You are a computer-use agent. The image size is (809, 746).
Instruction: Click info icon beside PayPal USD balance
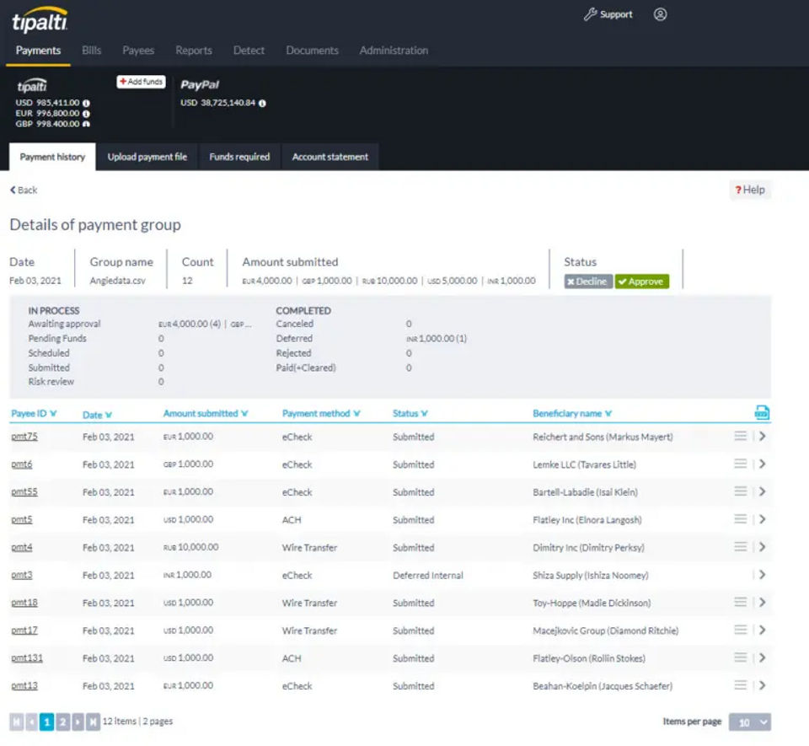pos(262,103)
